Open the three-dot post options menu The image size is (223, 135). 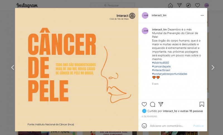pos(202,15)
